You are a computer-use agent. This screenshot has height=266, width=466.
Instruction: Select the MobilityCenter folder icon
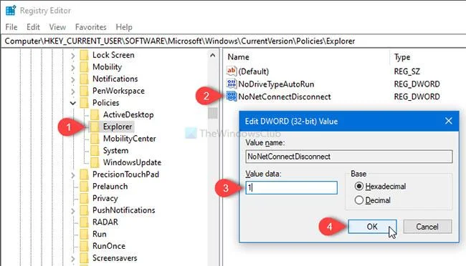click(95, 139)
